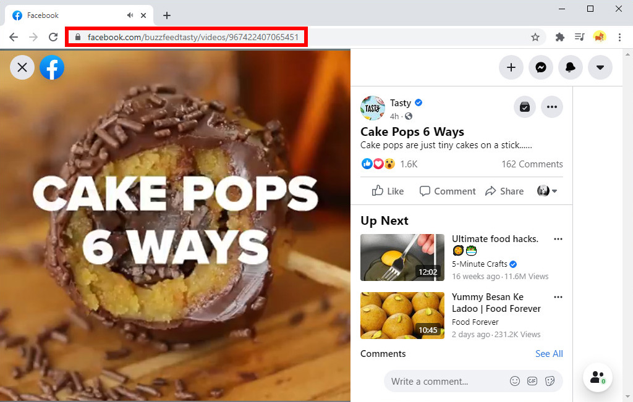
Task: Like the Cake Pops video
Action: coord(388,191)
